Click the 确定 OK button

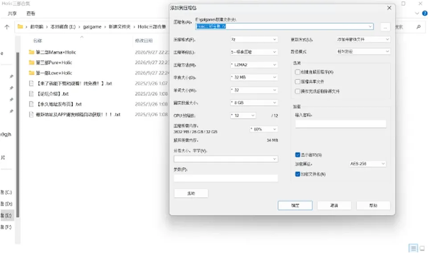(295, 205)
